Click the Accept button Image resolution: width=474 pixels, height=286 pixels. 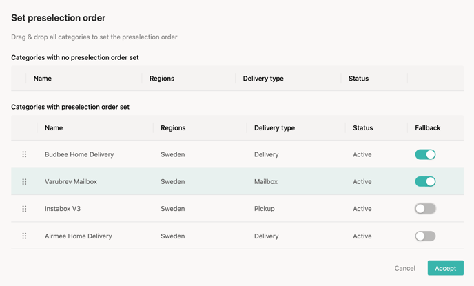(x=445, y=268)
